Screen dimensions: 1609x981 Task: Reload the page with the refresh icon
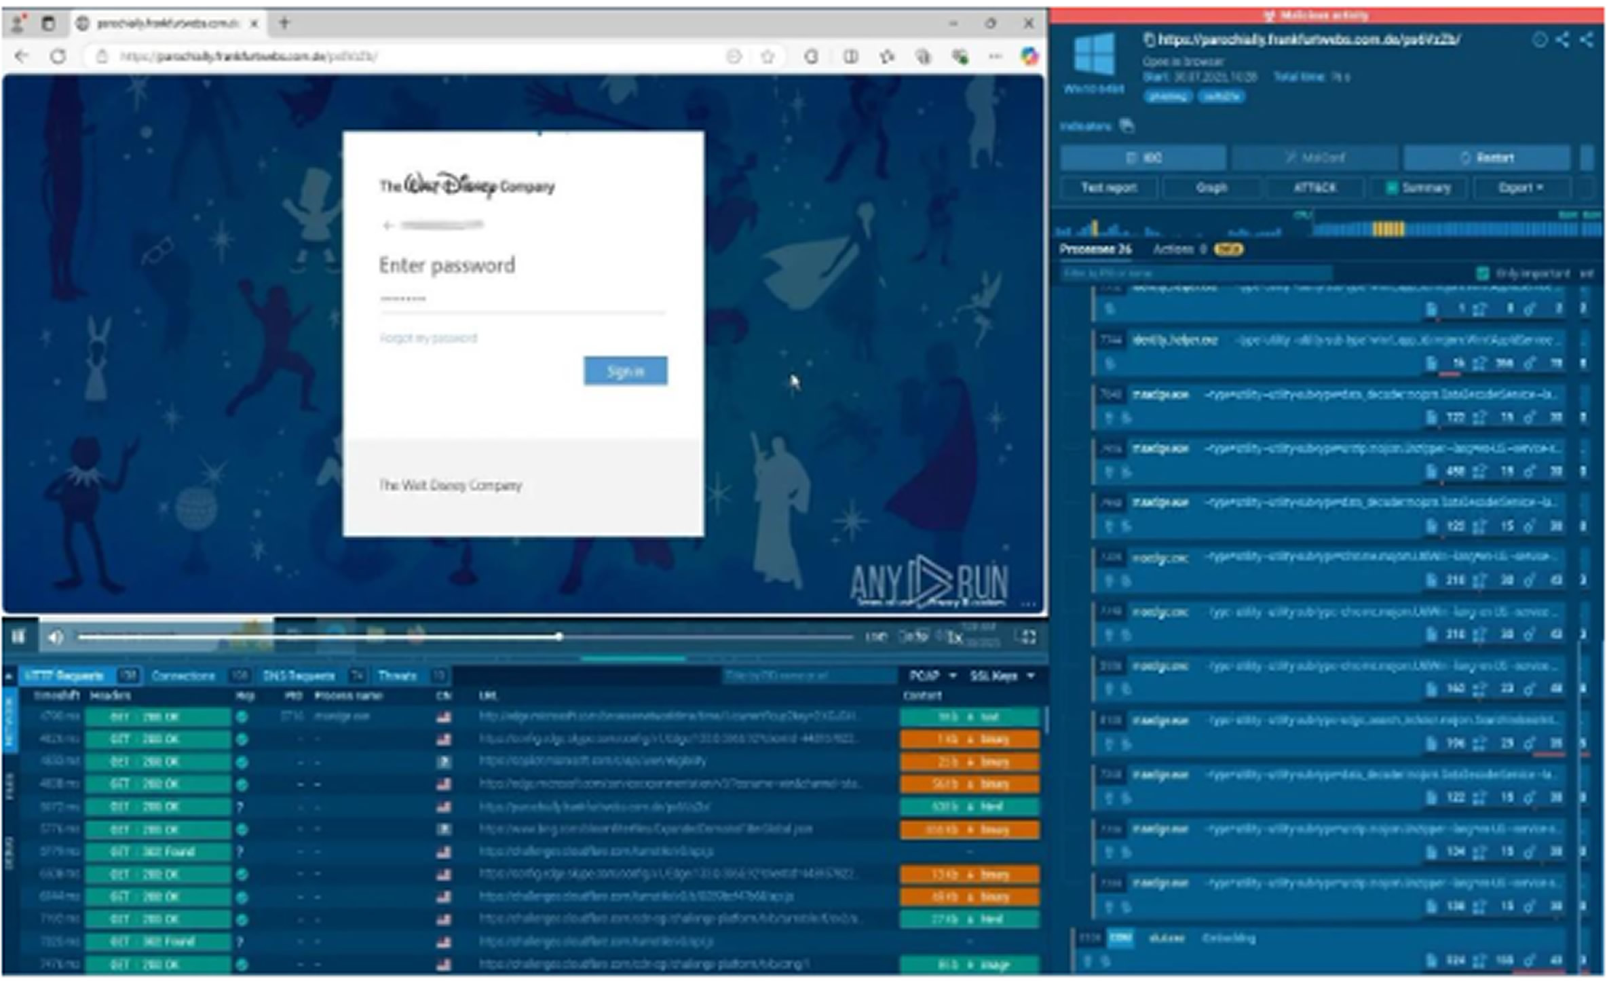pyautogui.click(x=58, y=56)
